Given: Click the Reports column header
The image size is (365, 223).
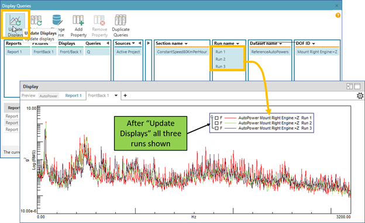Looking at the screenshot, I should (x=13, y=43).
